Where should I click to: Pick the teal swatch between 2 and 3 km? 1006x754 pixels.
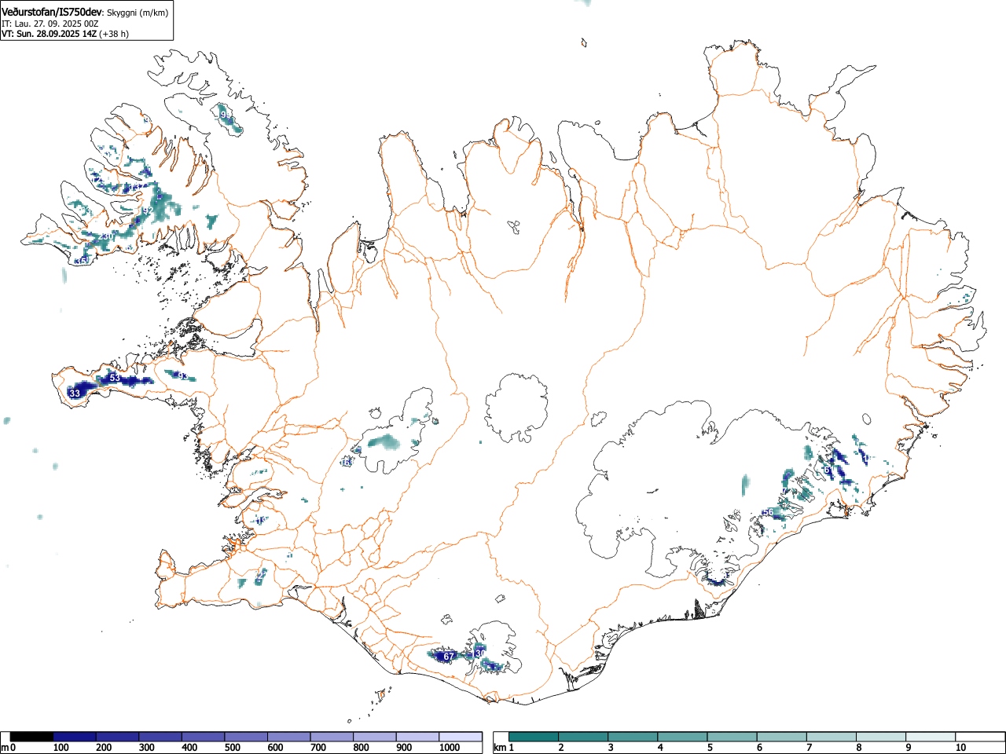583,737
